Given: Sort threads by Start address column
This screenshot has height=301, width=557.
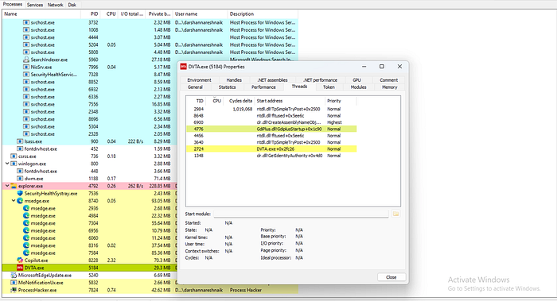Looking at the screenshot, I should click(x=290, y=101).
